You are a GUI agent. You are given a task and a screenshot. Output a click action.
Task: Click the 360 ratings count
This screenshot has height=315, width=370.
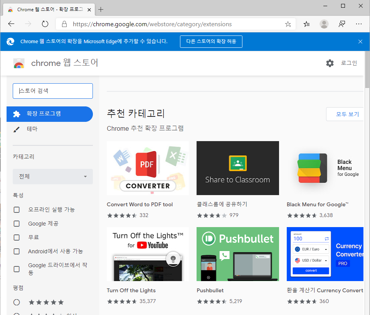point(324,301)
